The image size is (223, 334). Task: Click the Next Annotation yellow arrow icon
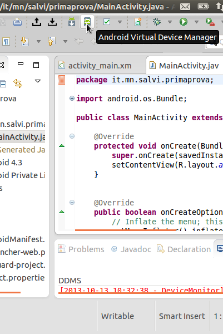click(25, 41)
